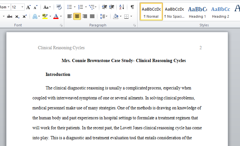240x146 pixels.
Task: Apply the Normal style
Action: tap(151, 12)
